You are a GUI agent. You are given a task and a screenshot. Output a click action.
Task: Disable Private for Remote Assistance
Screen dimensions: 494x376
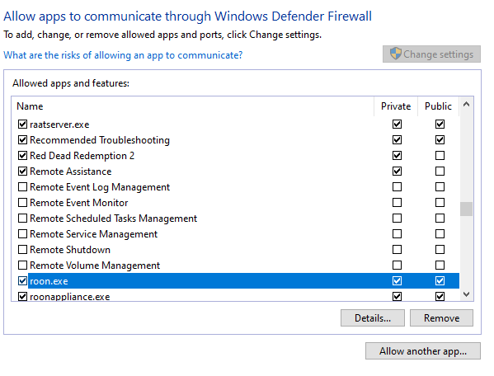tap(397, 171)
